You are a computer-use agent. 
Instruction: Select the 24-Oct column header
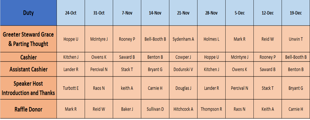coord(71,13)
